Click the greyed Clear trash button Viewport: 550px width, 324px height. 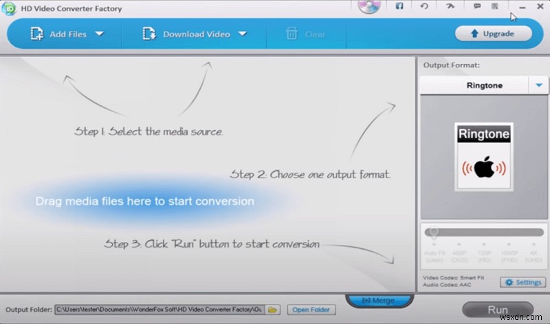coord(305,34)
